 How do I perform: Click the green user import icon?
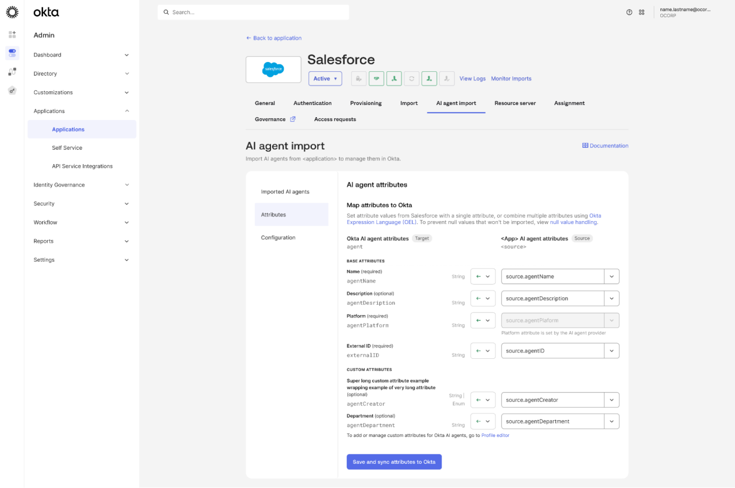[429, 79]
